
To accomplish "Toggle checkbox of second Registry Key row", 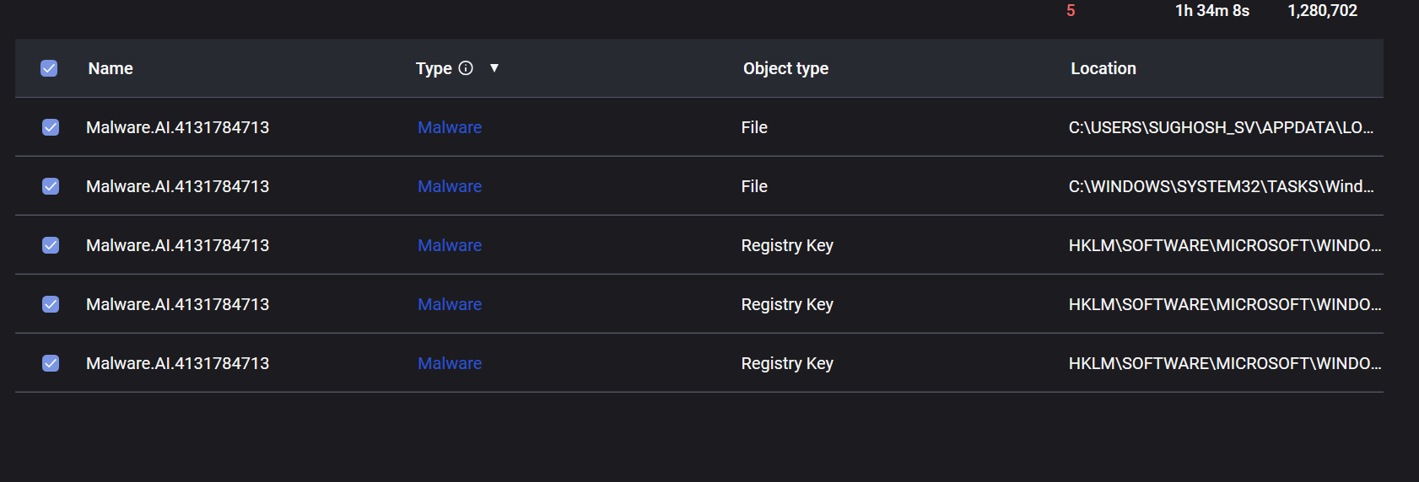I will (x=51, y=304).
